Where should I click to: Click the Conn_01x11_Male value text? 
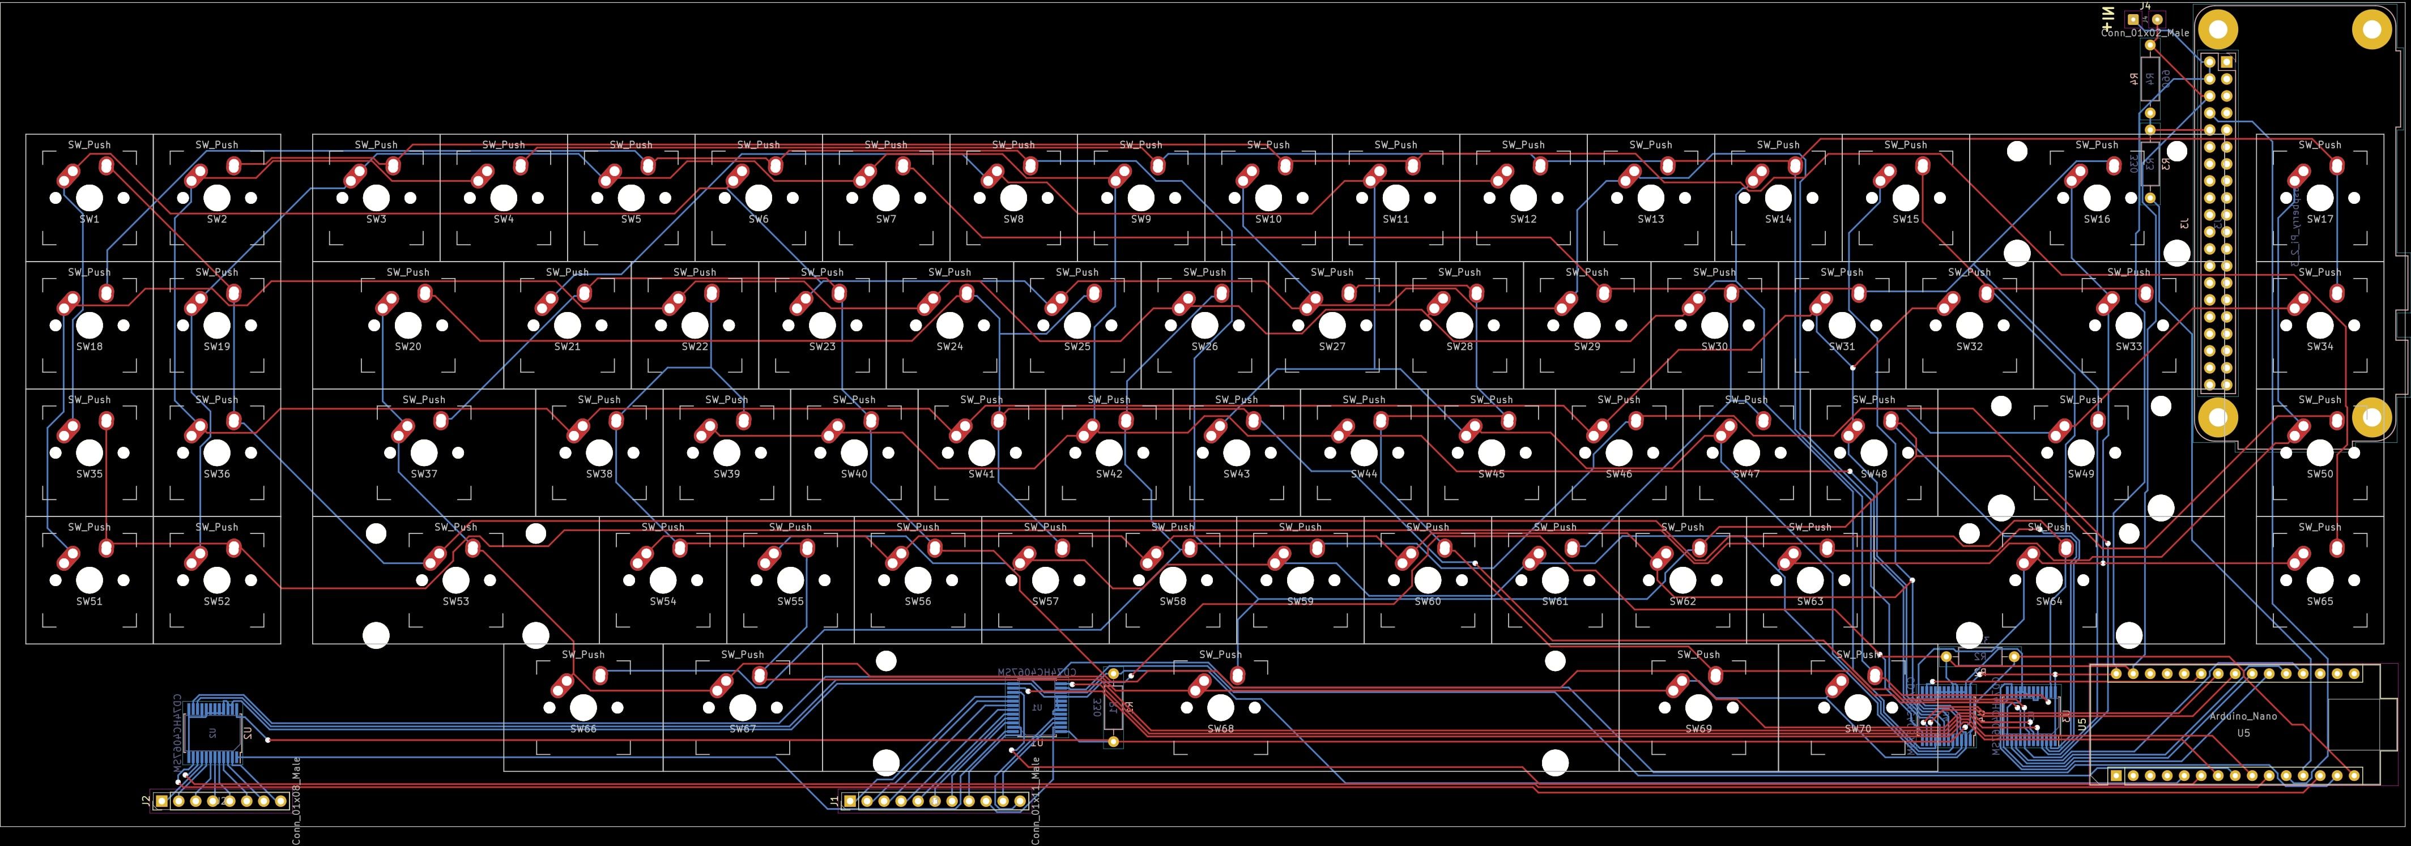[1035, 800]
